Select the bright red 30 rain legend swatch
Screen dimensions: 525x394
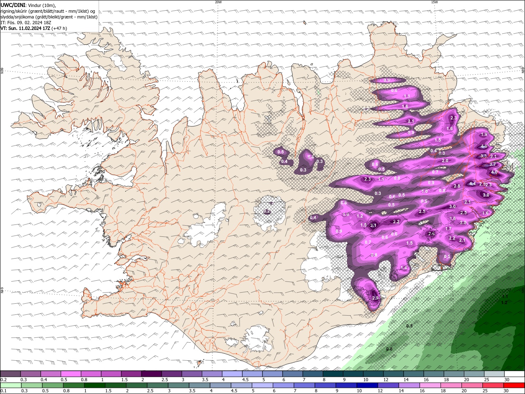514,385
